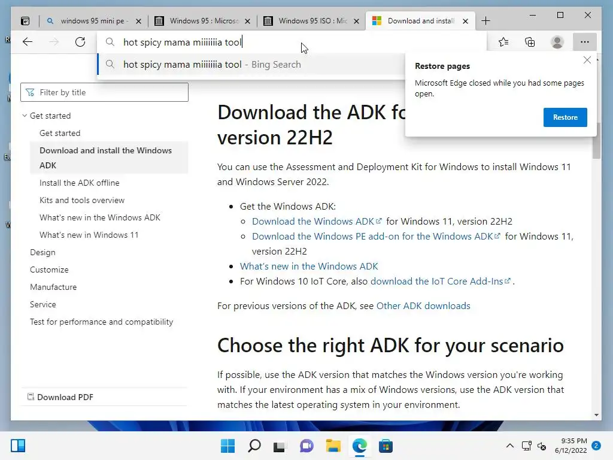Expand the Customize section
The height and width of the screenshot is (460, 613).
tap(49, 270)
